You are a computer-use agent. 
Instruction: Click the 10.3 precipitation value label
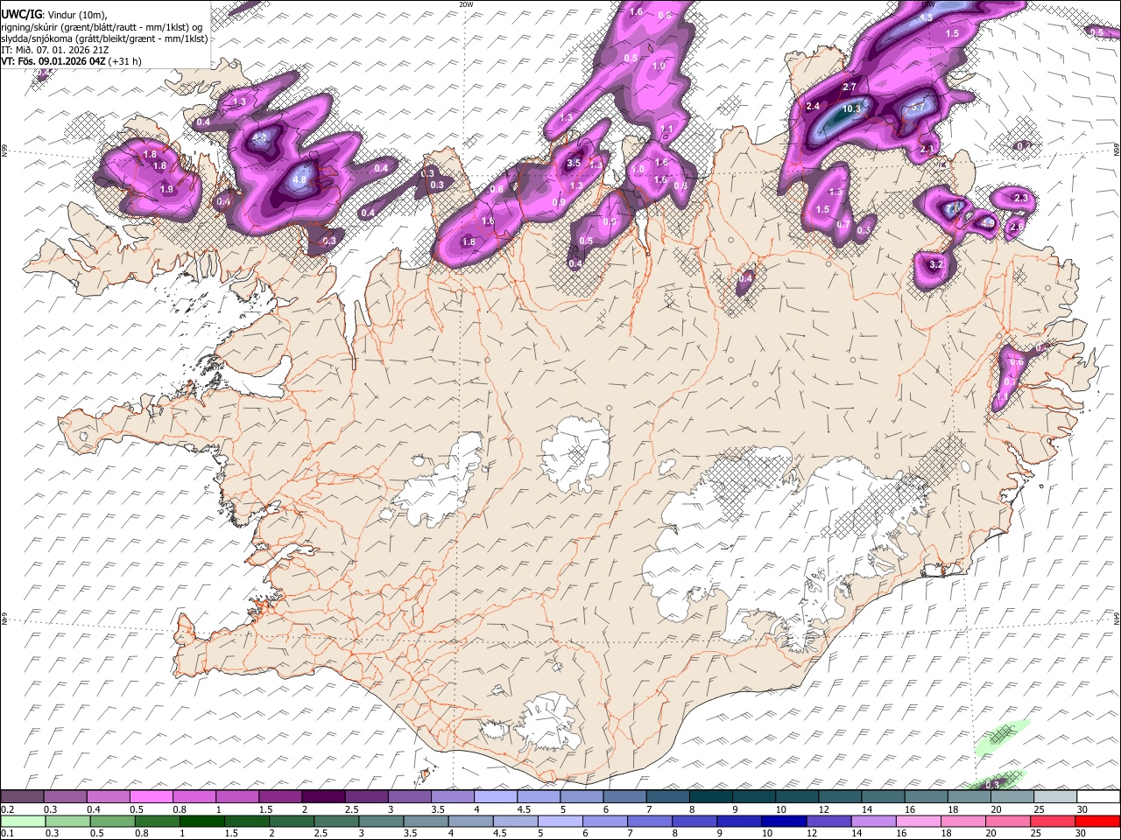(x=851, y=109)
